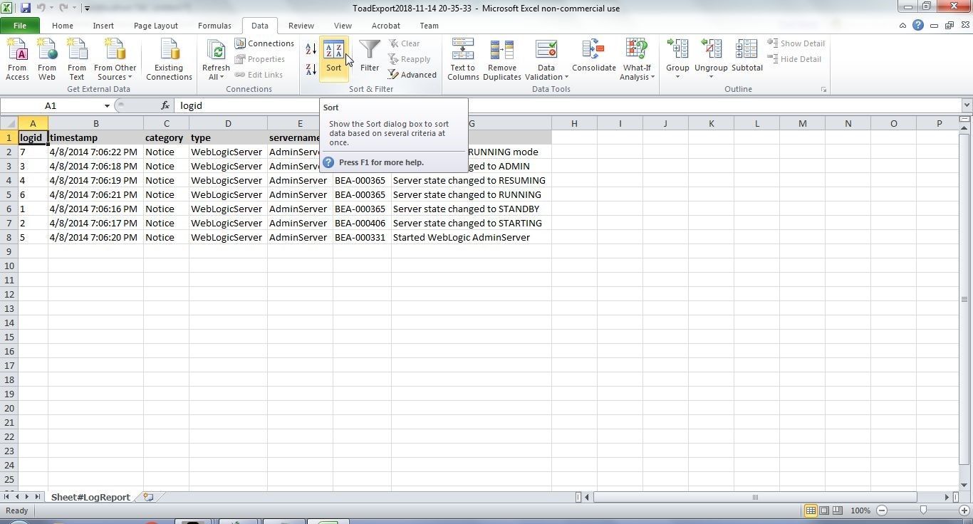Click the Remove Duplicates icon
The height and width of the screenshot is (524, 973).
(x=502, y=60)
